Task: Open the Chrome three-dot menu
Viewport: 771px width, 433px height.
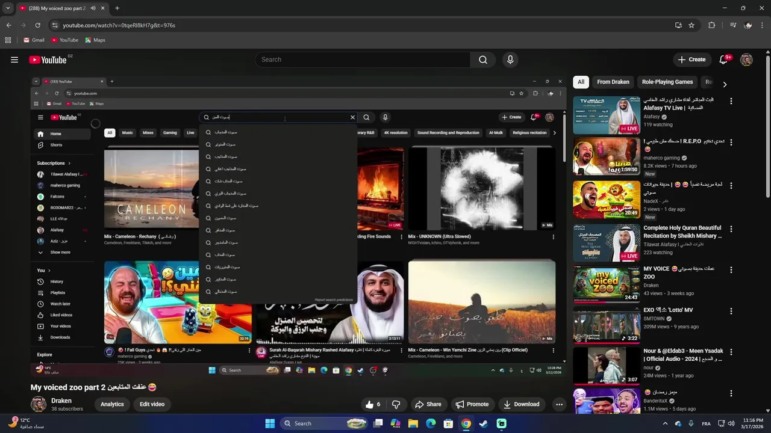Action: 763,25
